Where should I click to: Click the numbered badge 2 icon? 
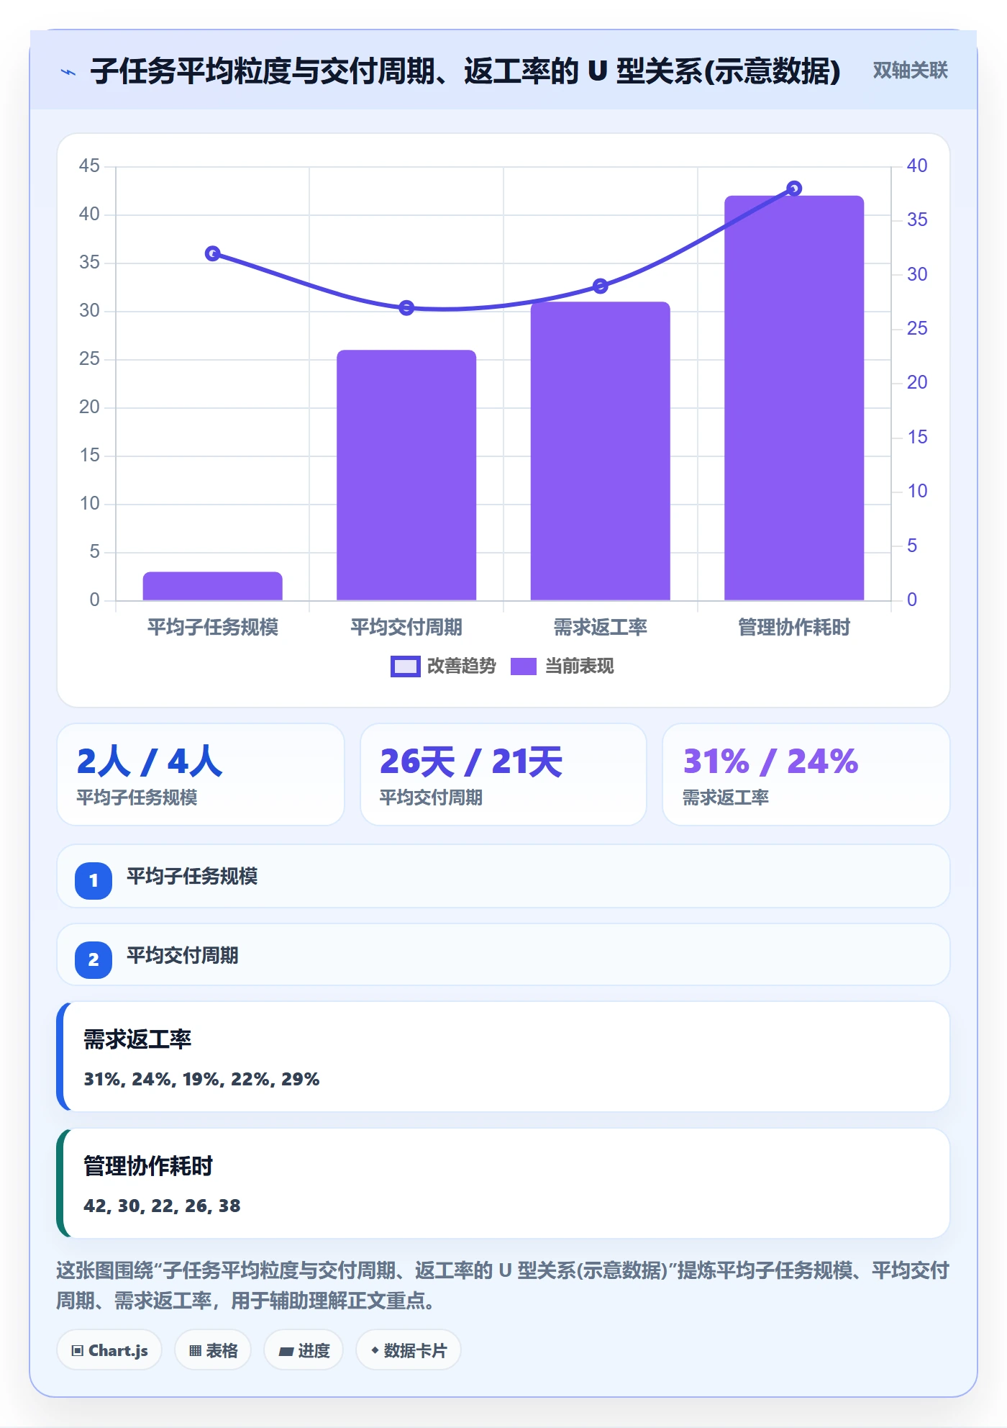pyautogui.click(x=94, y=959)
